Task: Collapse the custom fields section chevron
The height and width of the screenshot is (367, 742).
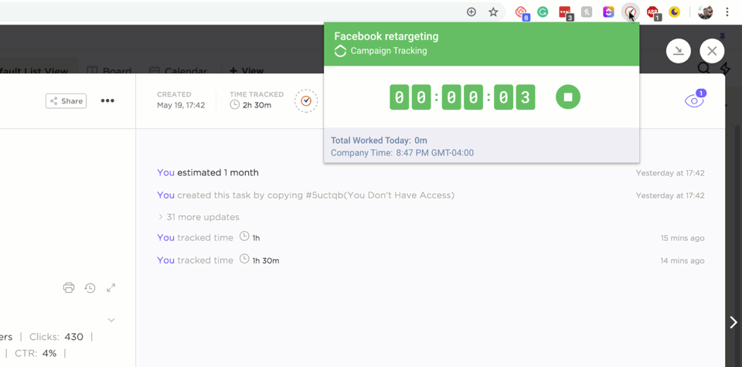Action: point(111,320)
